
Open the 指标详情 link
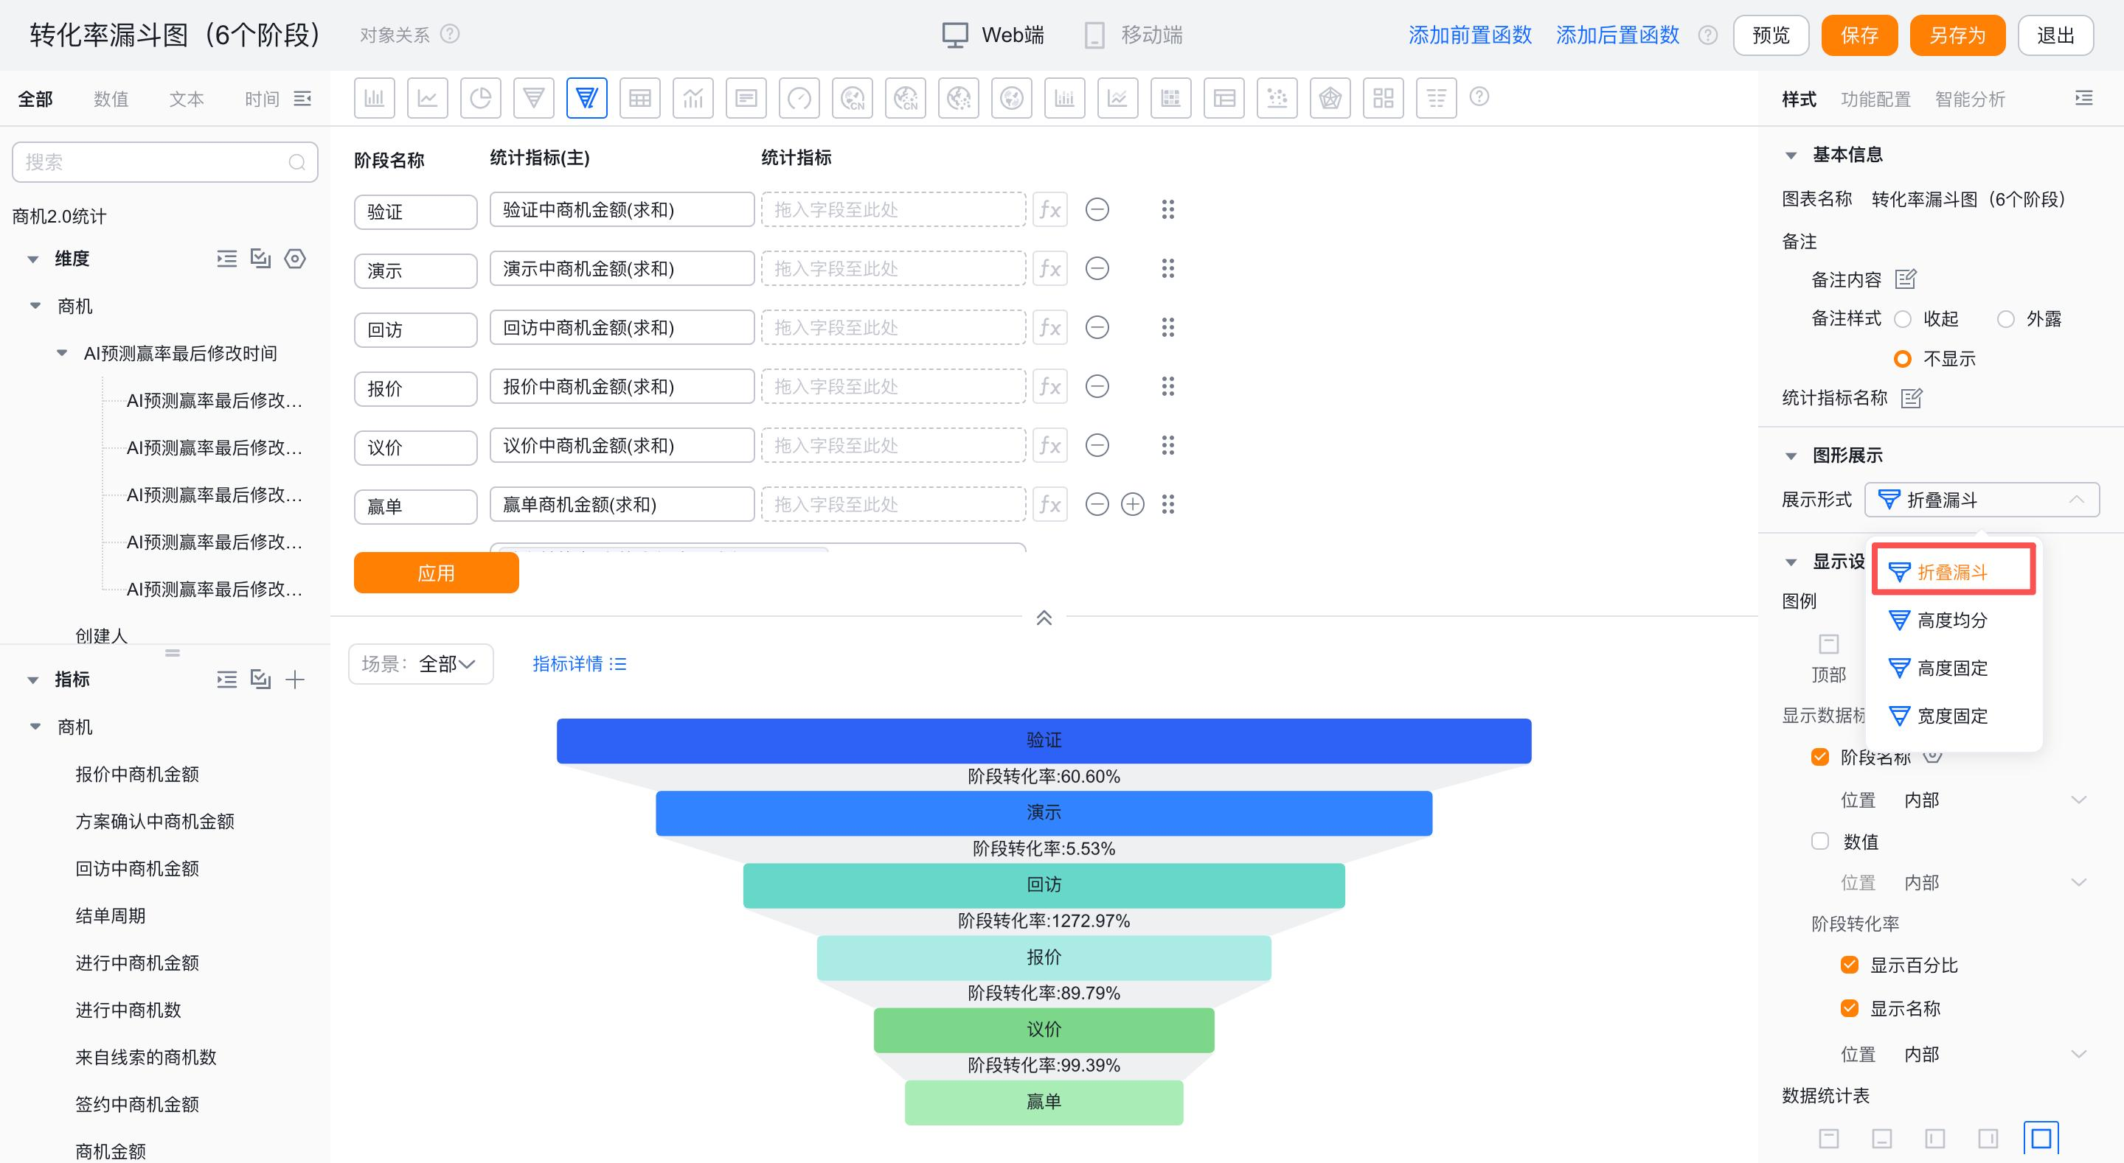(x=580, y=663)
